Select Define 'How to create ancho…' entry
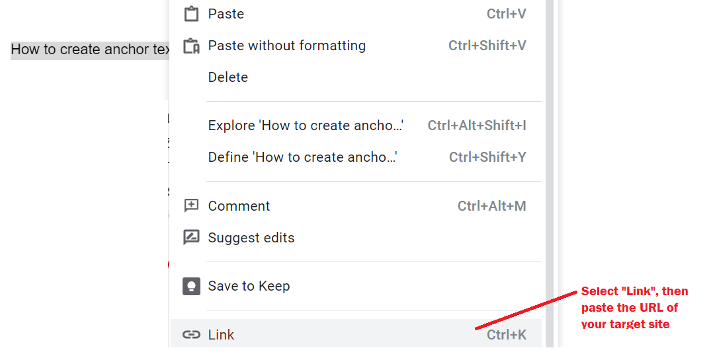Viewport: 707px width, 356px height. pos(356,157)
